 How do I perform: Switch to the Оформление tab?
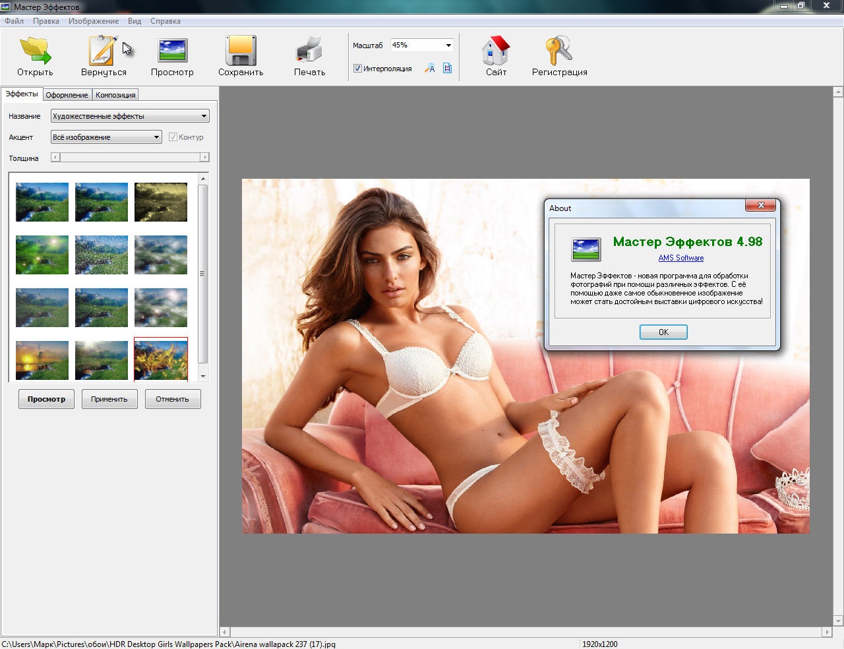point(67,95)
